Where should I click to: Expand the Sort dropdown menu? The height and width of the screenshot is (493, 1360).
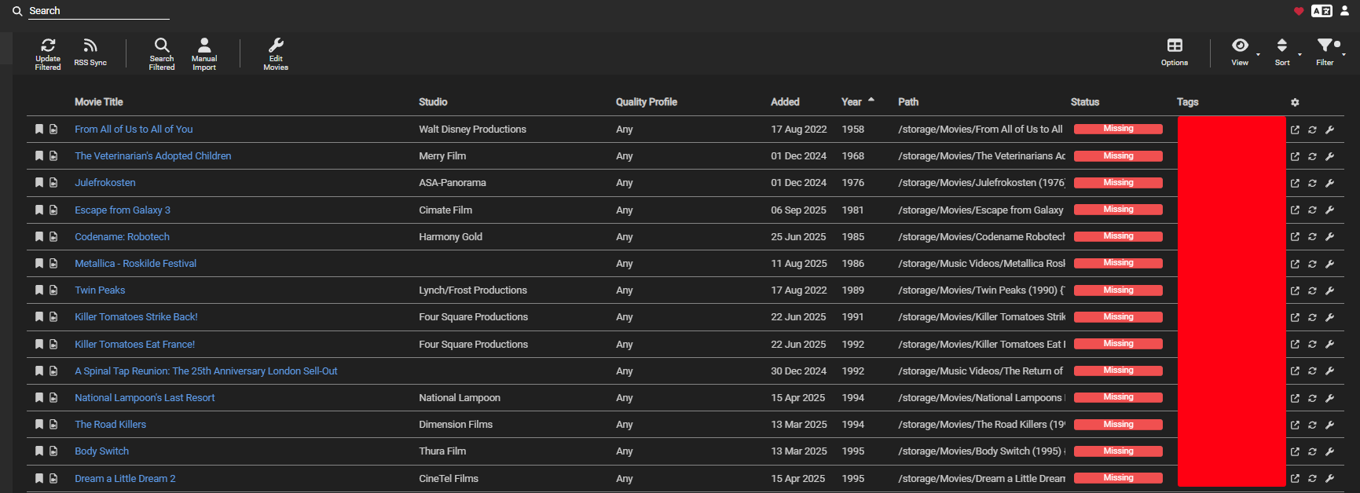coord(1282,46)
